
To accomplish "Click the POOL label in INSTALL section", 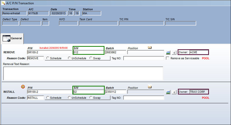I will 205,98.
